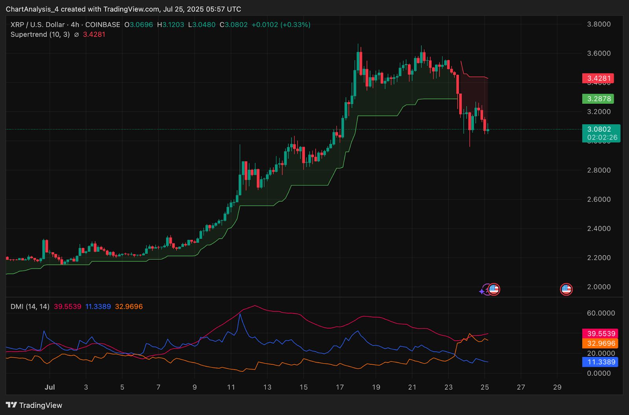This screenshot has width=629, height=415.
Task: Select the pink 39.5539 DMI axis tag
Action: pos(600,334)
